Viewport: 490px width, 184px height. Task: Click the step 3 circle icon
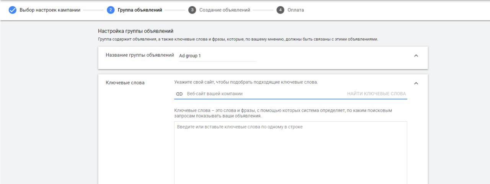click(192, 10)
